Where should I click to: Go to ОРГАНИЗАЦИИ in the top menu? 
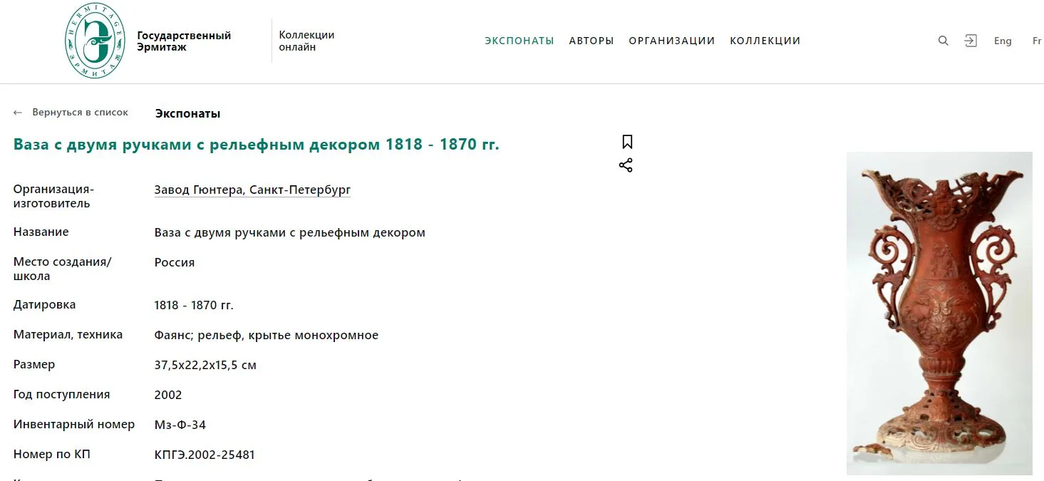point(672,41)
